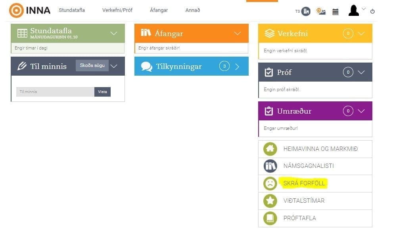Click the star icon for Viðtalstímar
This screenshot has height=238, width=393.
point(270,201)
